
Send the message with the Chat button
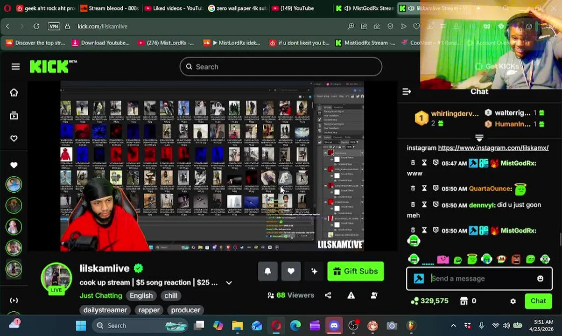tap(538, 301)
